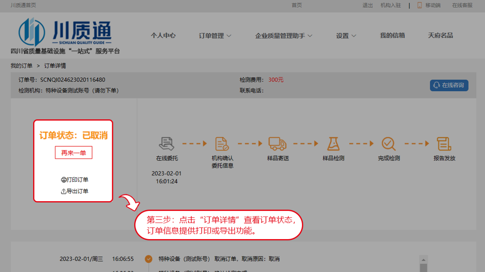
Task: Click the mobile (移动端) phone icon
Action: click(420, 5)
